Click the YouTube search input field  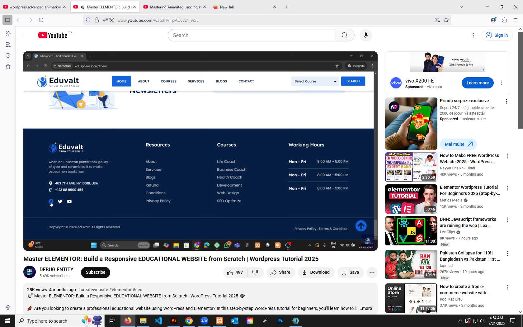tap(252, 35)
